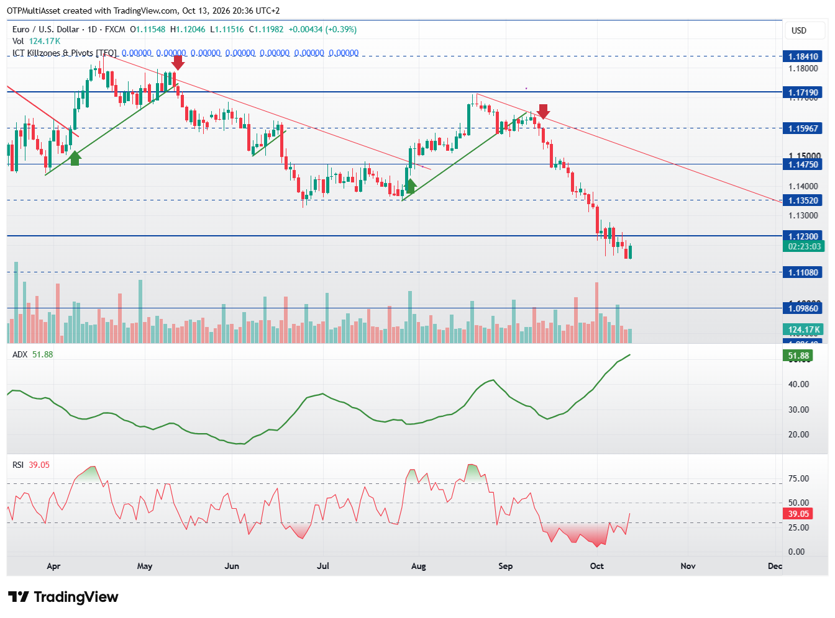
Task: Select the RSI indicator legend label
Action: click(x=18, y=465)
